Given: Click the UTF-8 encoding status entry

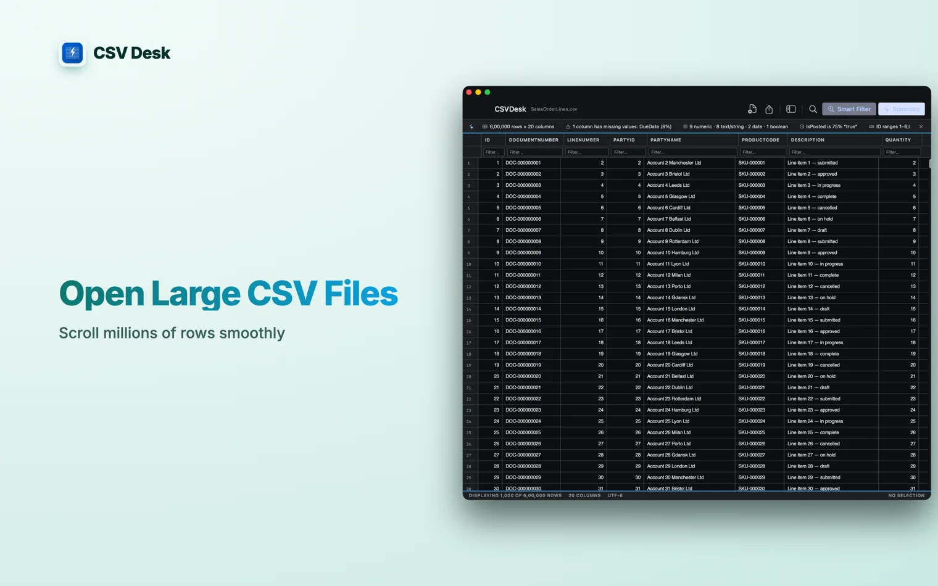Looking at the screenshot, I should [x=615, y=495].
